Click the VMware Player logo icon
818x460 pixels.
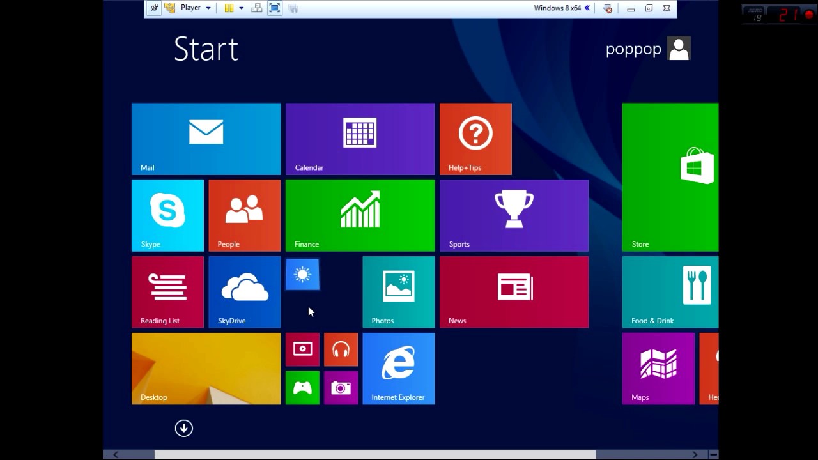(170, 8)
